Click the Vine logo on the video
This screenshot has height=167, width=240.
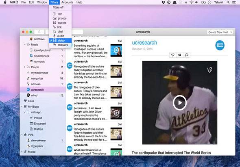pyautogui.click(x=209, y=70)
